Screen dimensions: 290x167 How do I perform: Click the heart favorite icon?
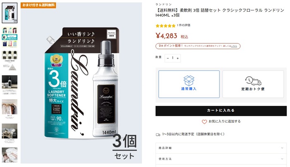(x=204, y=122)
